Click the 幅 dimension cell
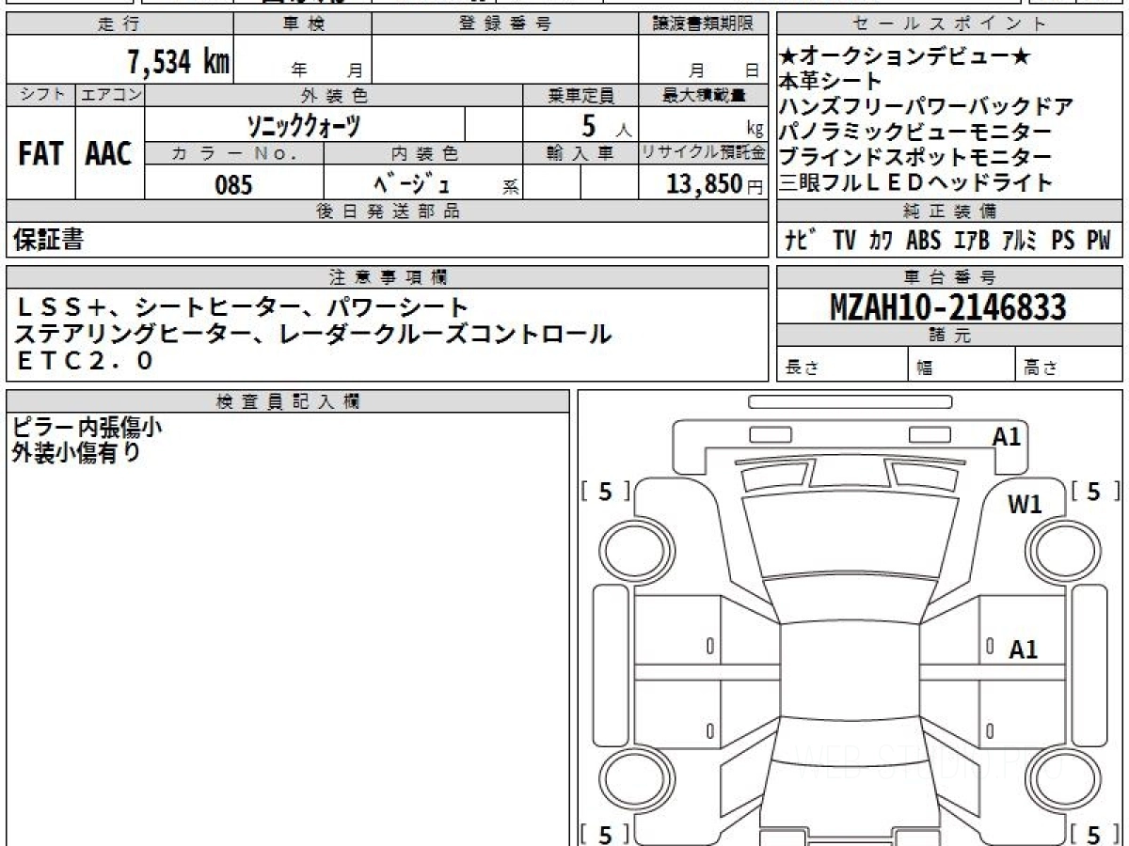 (962, 366)
